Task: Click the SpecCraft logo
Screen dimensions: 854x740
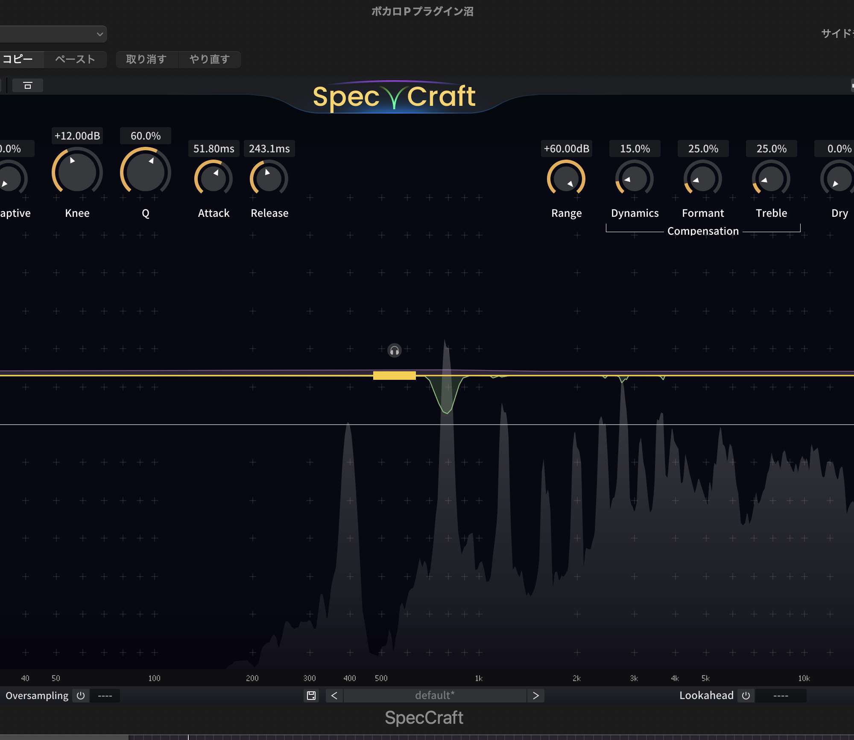Action: 394,97
